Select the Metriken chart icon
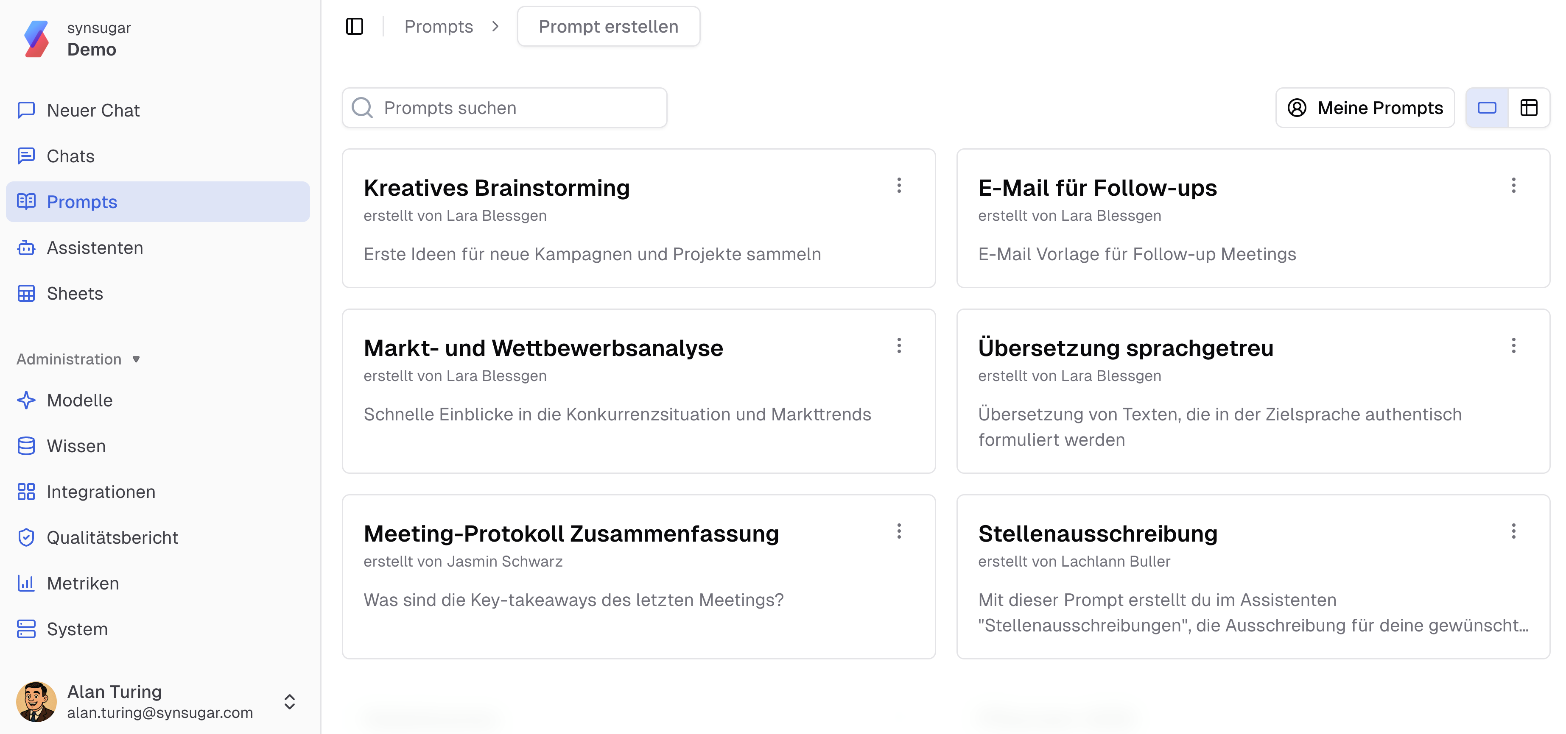 click(x=26, y=583)
